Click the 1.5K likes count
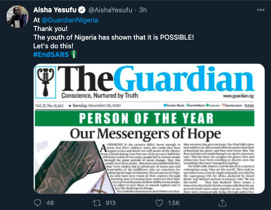Screen dimensions: 271x210 click(x=174, y=203)
